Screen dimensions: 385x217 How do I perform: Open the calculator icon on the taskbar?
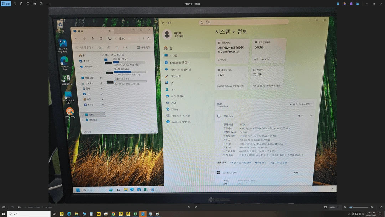pyautogui.click(x=91, y=214)
